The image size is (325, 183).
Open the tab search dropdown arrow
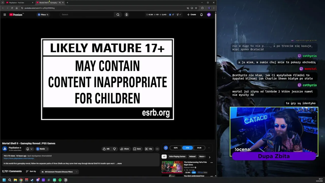pos(3,3)
